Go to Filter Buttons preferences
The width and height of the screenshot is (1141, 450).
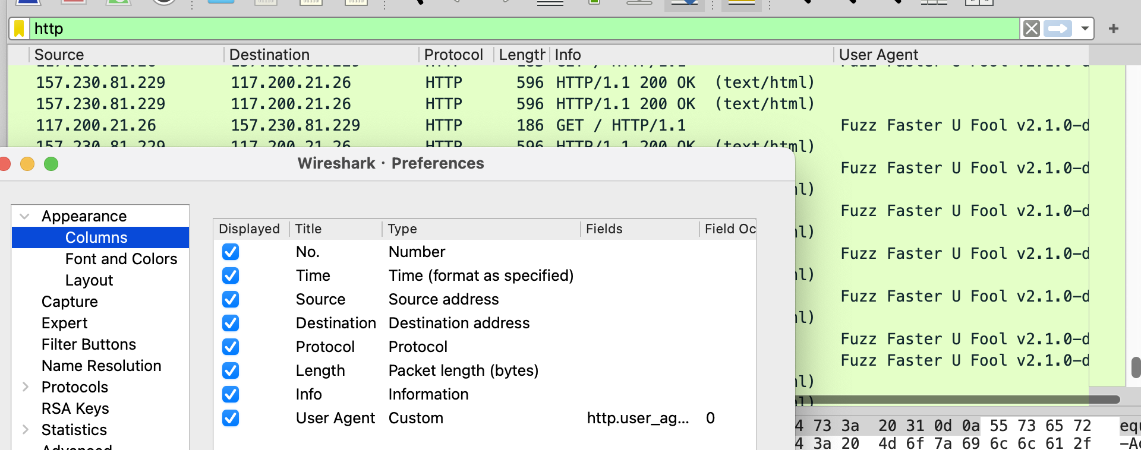click(89, 344)
